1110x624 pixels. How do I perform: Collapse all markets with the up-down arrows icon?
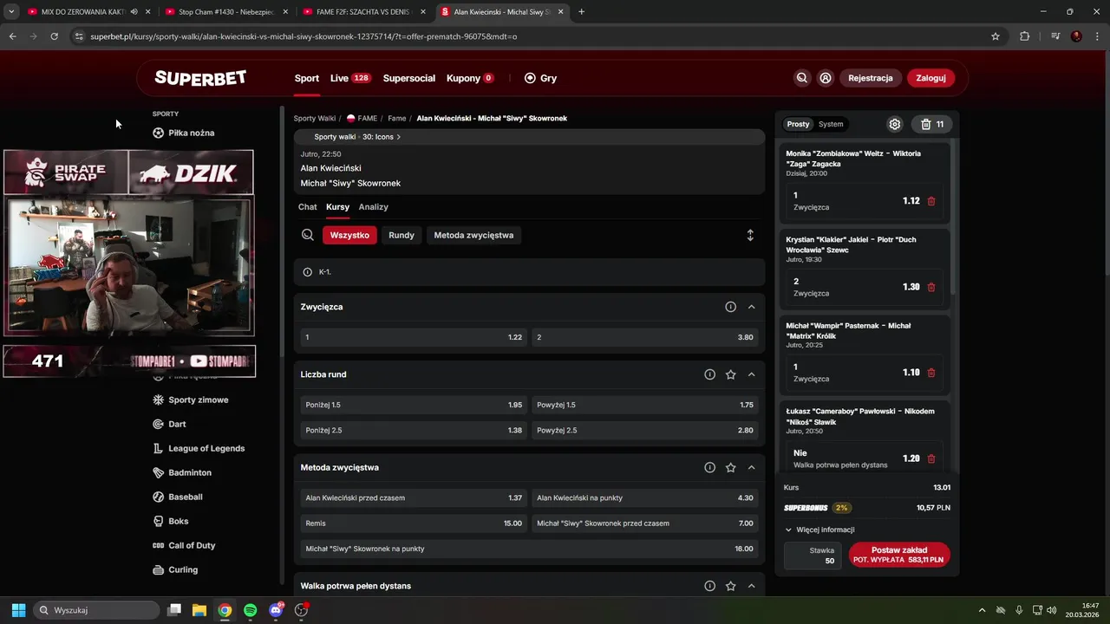(750, 235)
